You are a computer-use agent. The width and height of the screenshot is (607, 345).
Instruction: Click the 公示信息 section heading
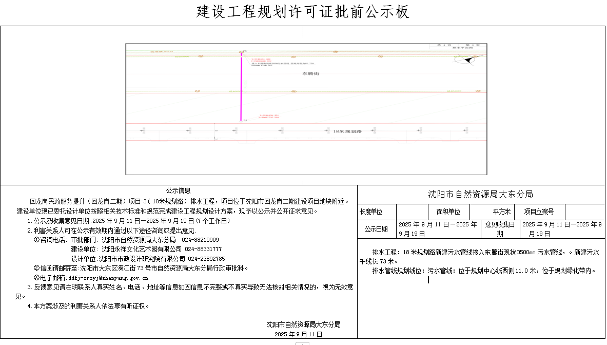[178, 190]
